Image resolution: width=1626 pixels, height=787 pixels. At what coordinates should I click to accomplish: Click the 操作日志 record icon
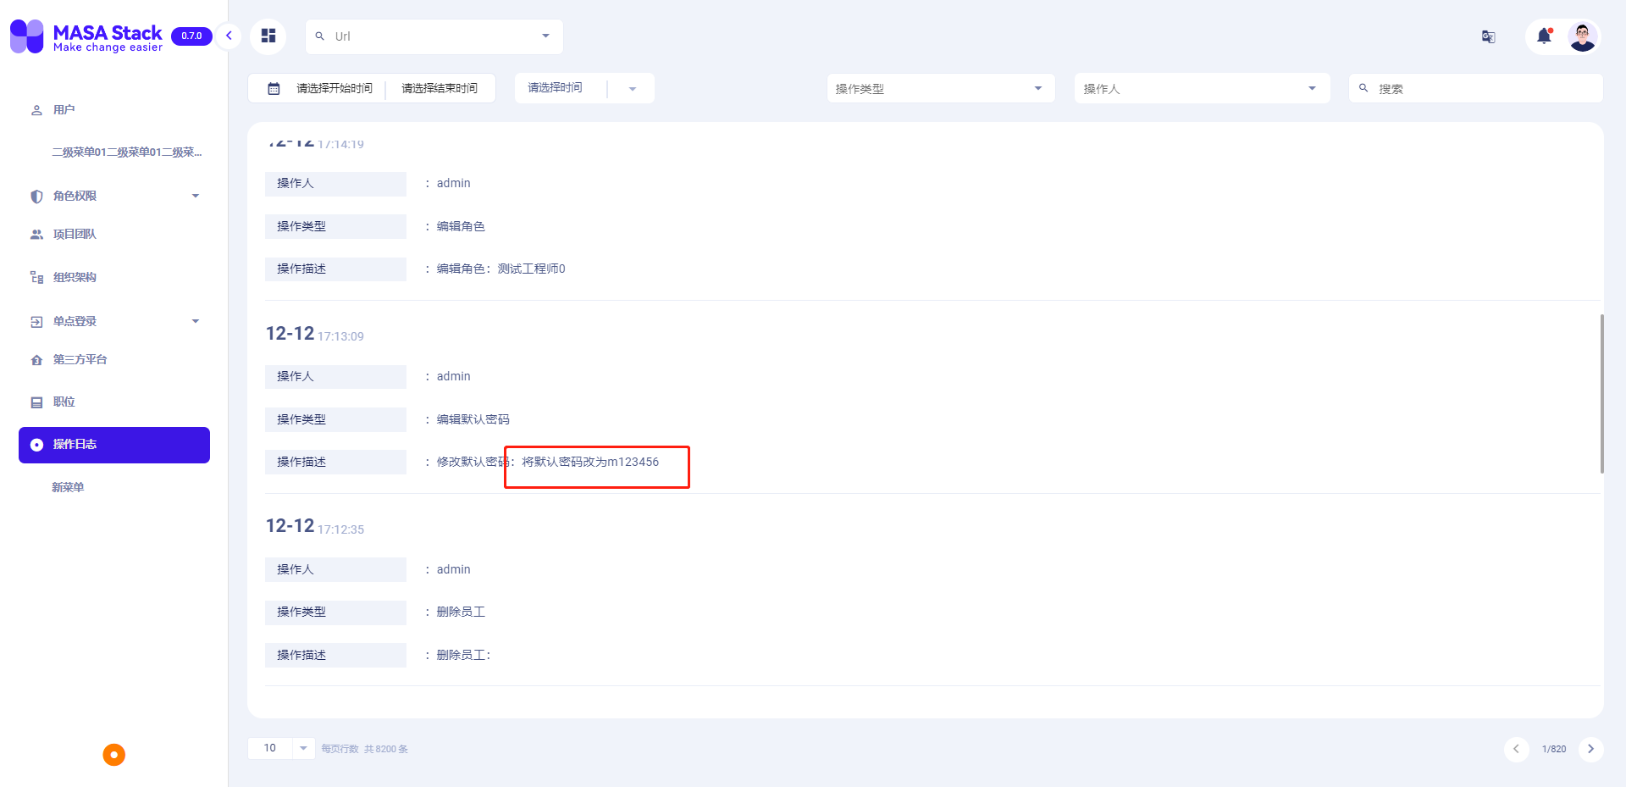point(36,444)
